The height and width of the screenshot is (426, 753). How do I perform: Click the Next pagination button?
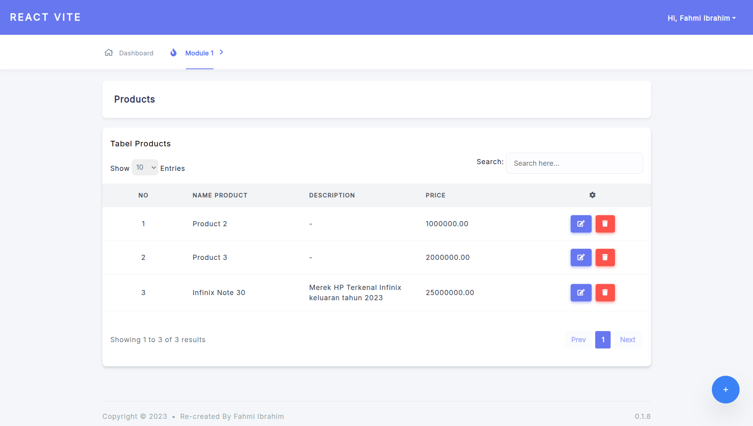627,340
